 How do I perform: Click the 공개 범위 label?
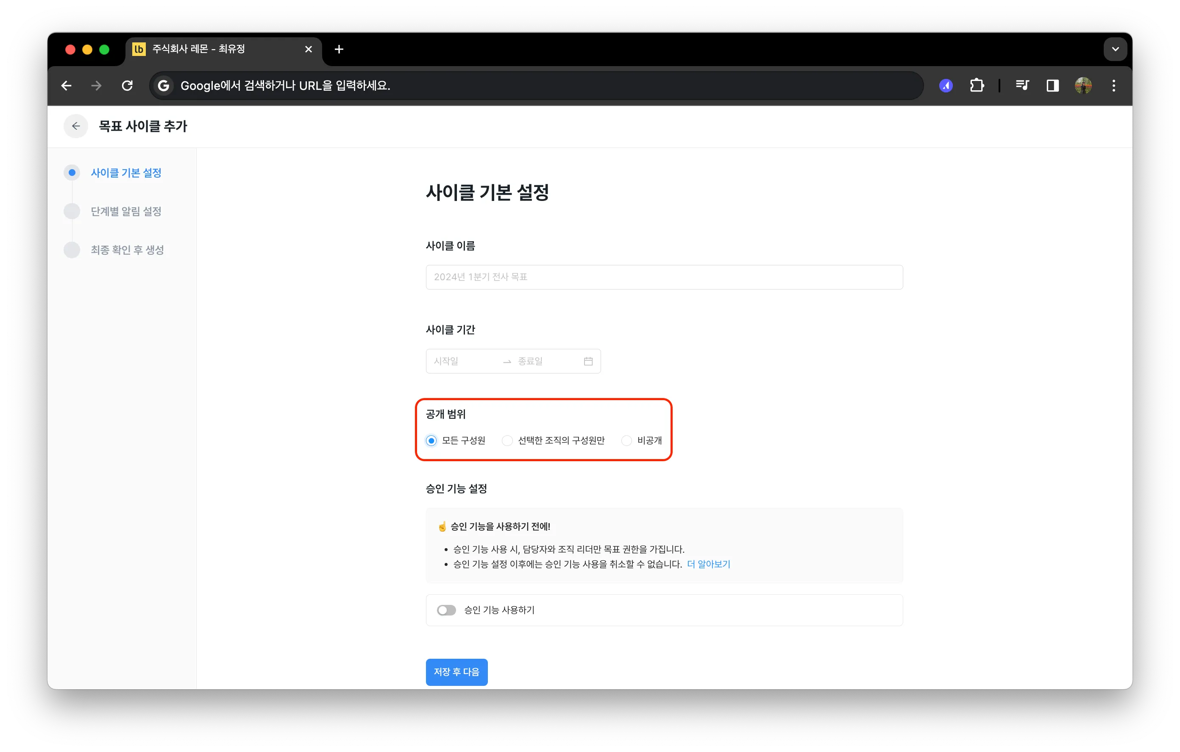coord(445,414)
